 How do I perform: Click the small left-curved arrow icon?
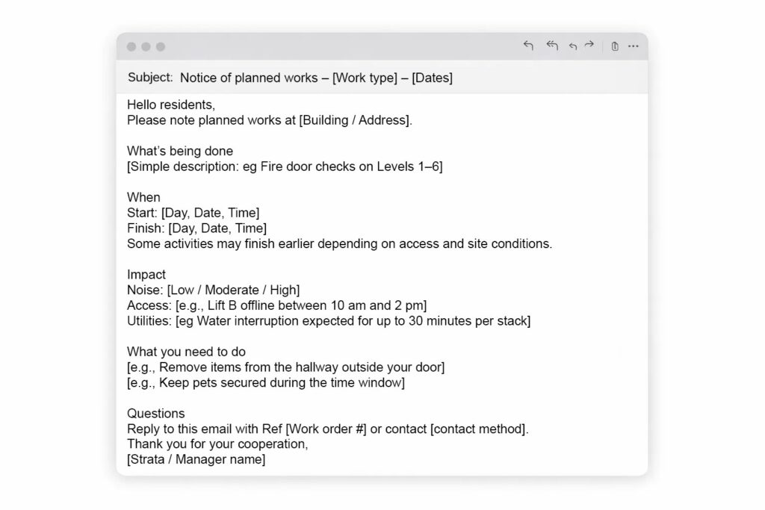coord(573,46)
